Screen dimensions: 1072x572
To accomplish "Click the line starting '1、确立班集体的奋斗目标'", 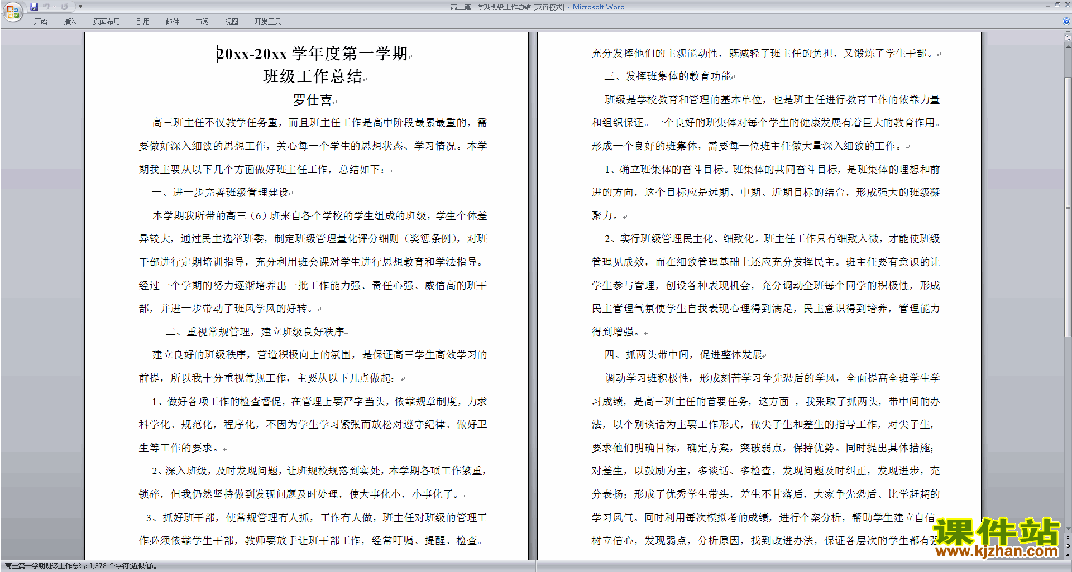I will point(772,170).
